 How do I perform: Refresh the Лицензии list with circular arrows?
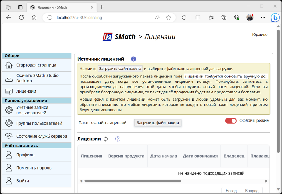click(106, 139)
